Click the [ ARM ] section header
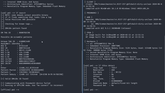Screen dimensions: 165x93 tap(88, 17)
